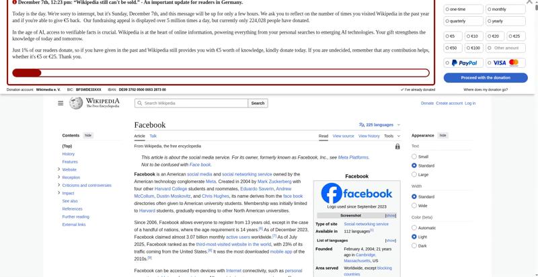Screen dimensions: 538x277
Task: Click Proceed with the donation button
Action: 486,78
